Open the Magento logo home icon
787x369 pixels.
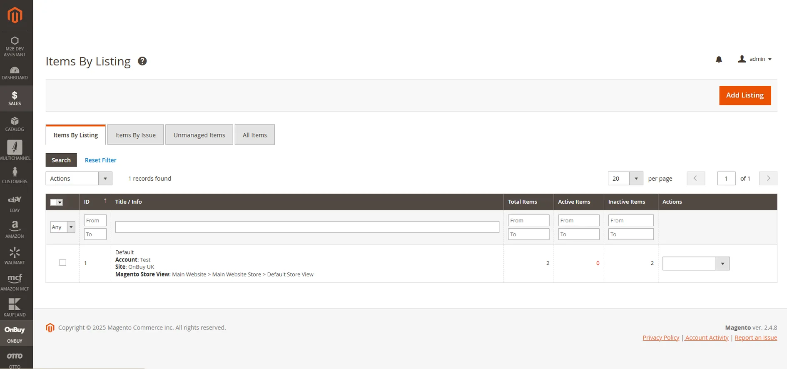tap(15, 15)
